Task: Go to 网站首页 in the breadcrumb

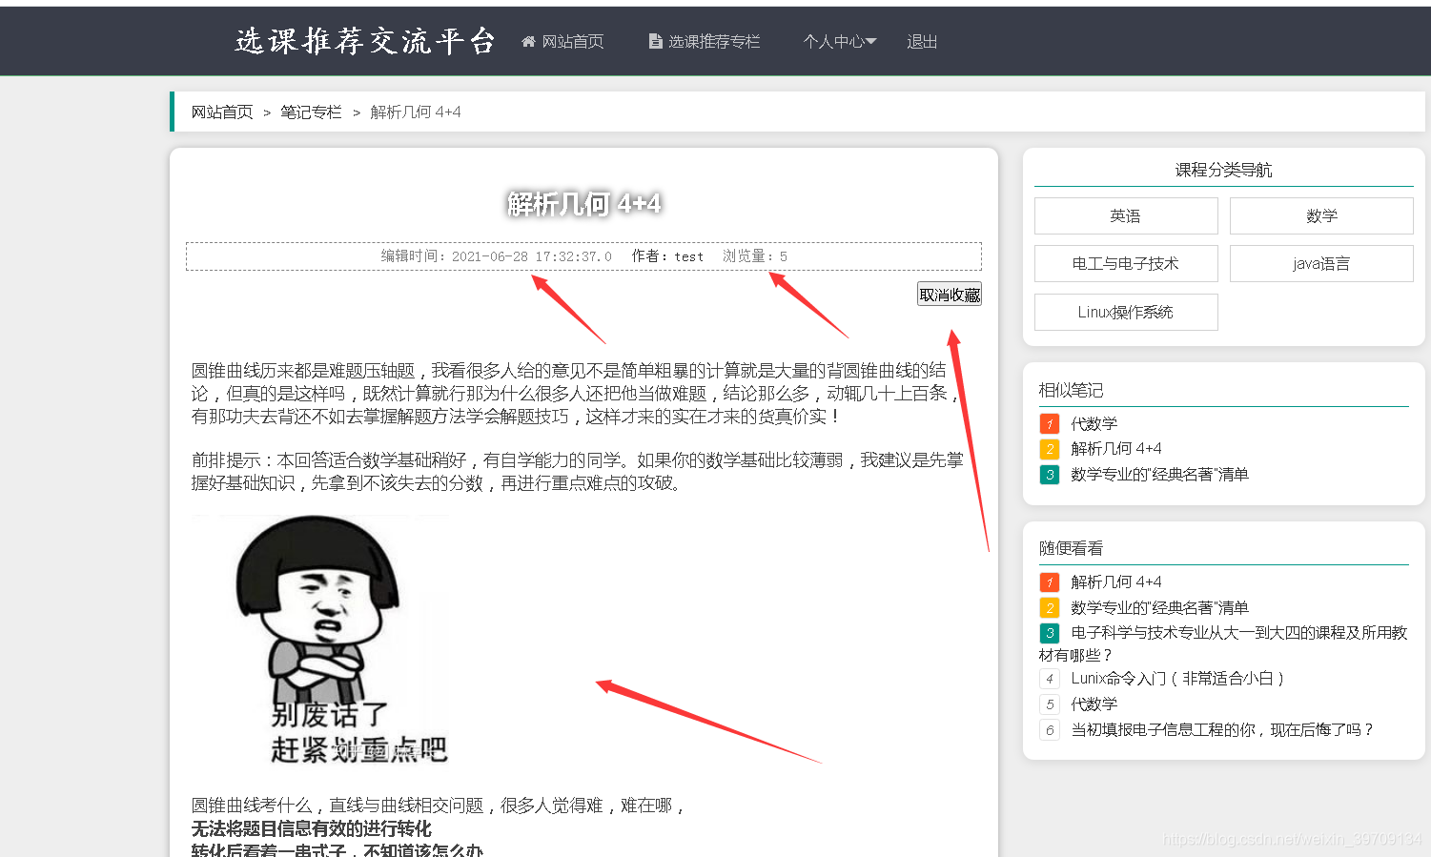Action: 222,112
